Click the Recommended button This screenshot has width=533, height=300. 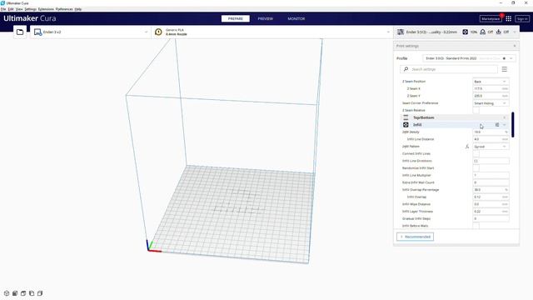[415, 237]
